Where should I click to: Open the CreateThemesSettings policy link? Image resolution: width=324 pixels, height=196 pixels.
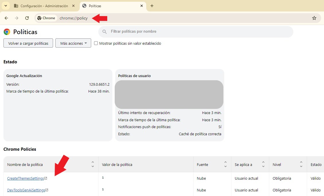26,179
